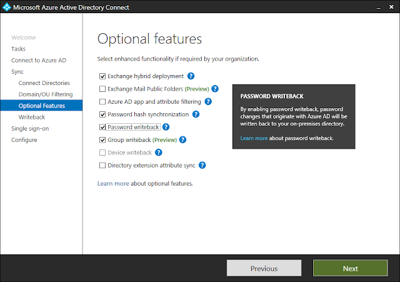
Task: Open Group writeback help icon
Action: 182,139
